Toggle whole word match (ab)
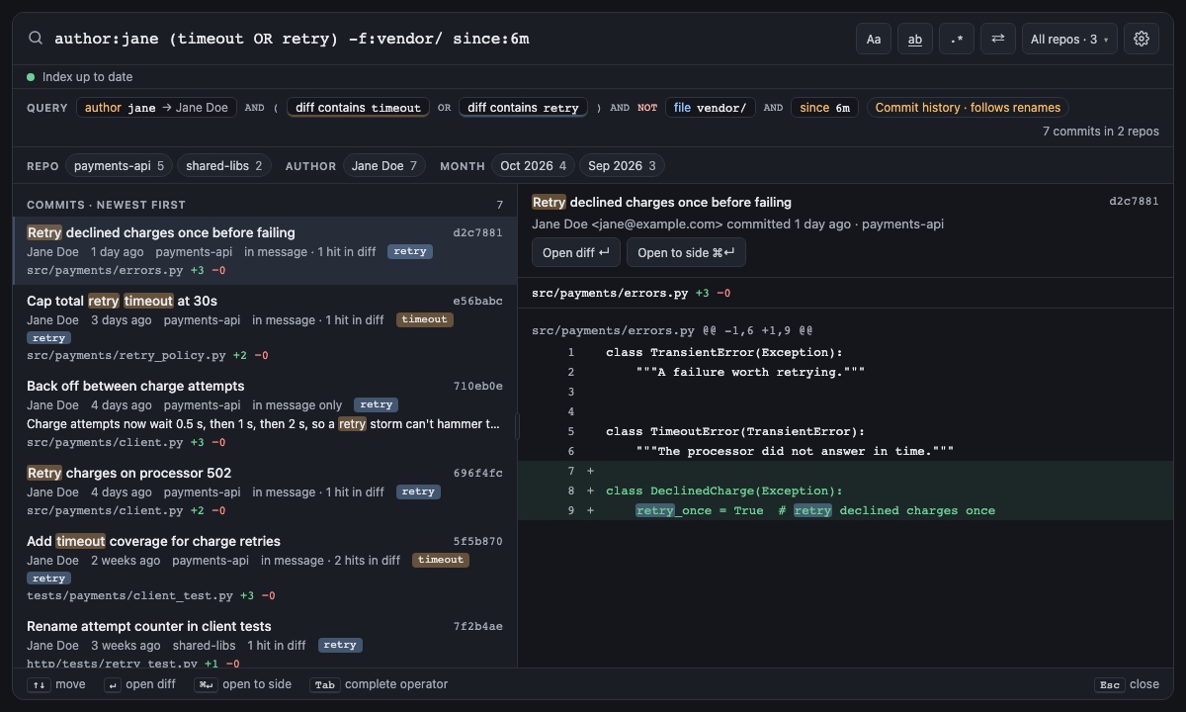 (x=915, y=39)
